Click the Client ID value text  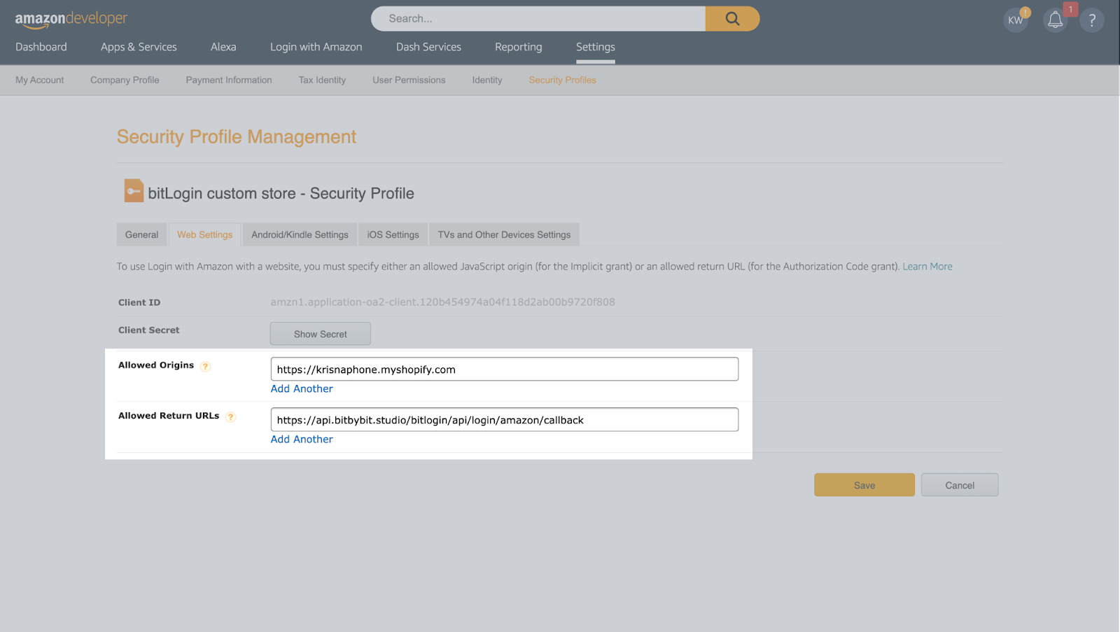[x=443, y=302]
